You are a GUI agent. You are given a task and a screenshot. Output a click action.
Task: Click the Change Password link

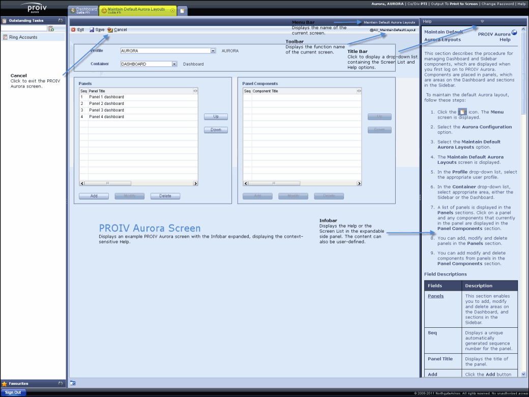click(x=498, y=4)
